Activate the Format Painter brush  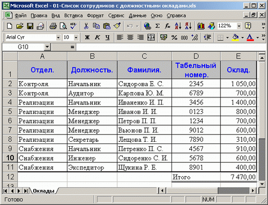click(117, 26)
